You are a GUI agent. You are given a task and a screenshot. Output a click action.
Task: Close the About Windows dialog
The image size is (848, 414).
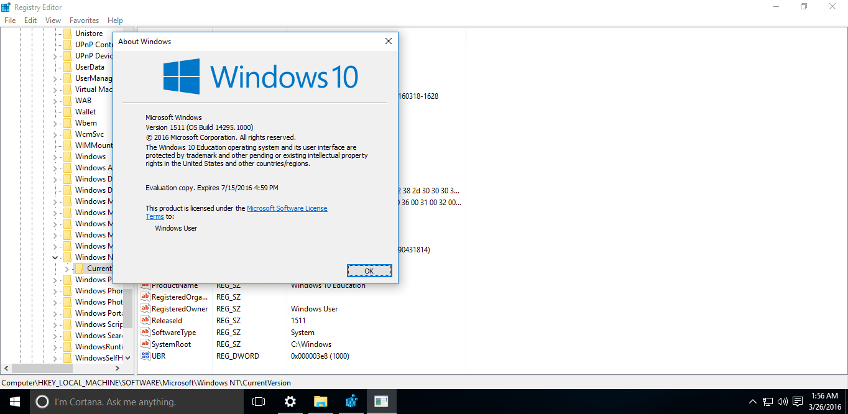click(x=388, y=41)
